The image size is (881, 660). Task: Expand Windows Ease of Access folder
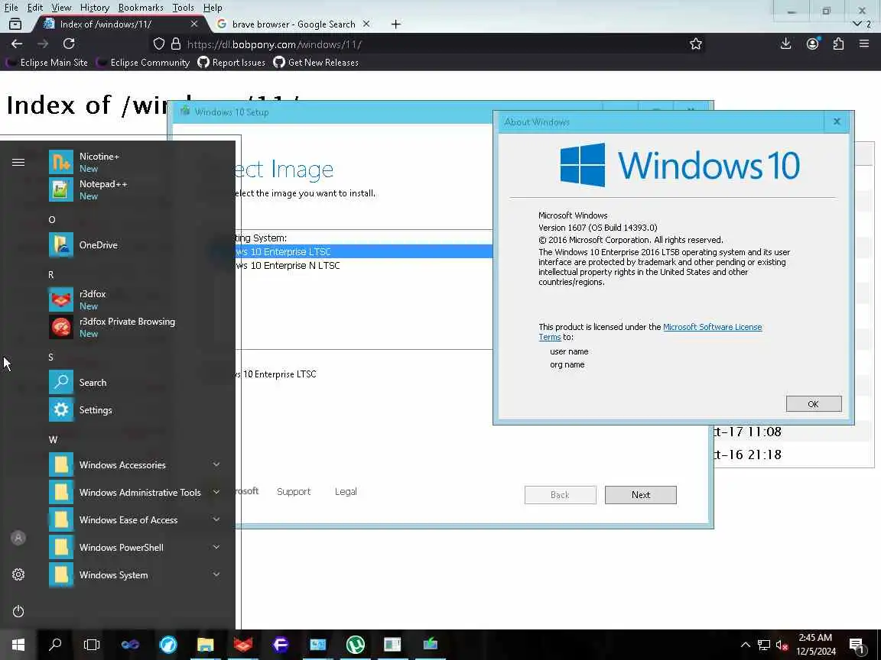click(135, 519)
